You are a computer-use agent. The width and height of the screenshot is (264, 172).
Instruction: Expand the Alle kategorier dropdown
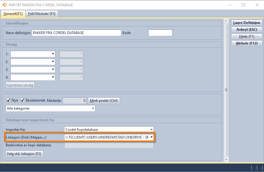pos(50,108)
